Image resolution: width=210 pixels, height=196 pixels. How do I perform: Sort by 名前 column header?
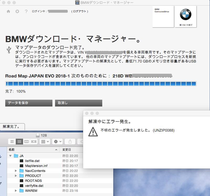click(33, 150)
